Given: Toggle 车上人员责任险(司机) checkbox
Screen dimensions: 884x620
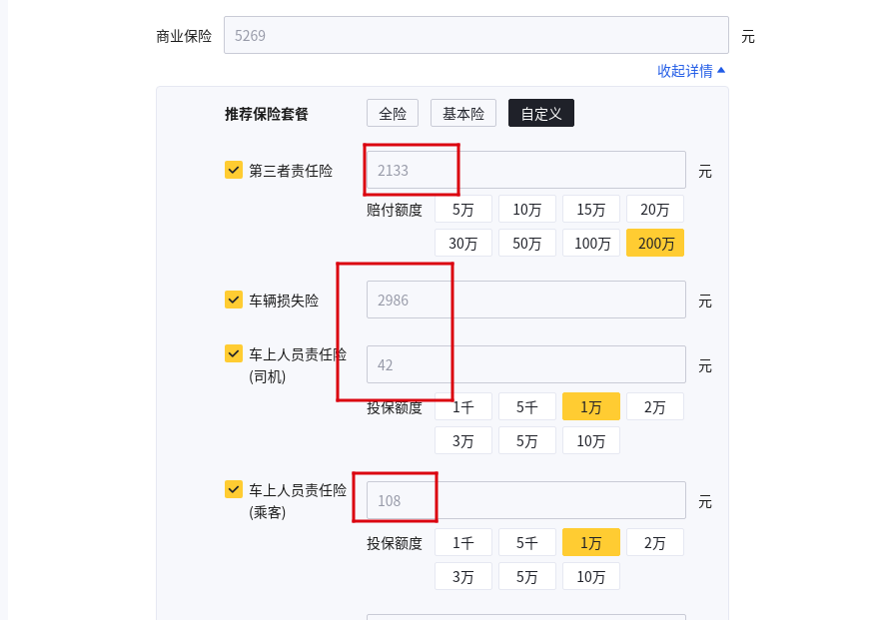Looking at the screenshot, I should point(234,353).
